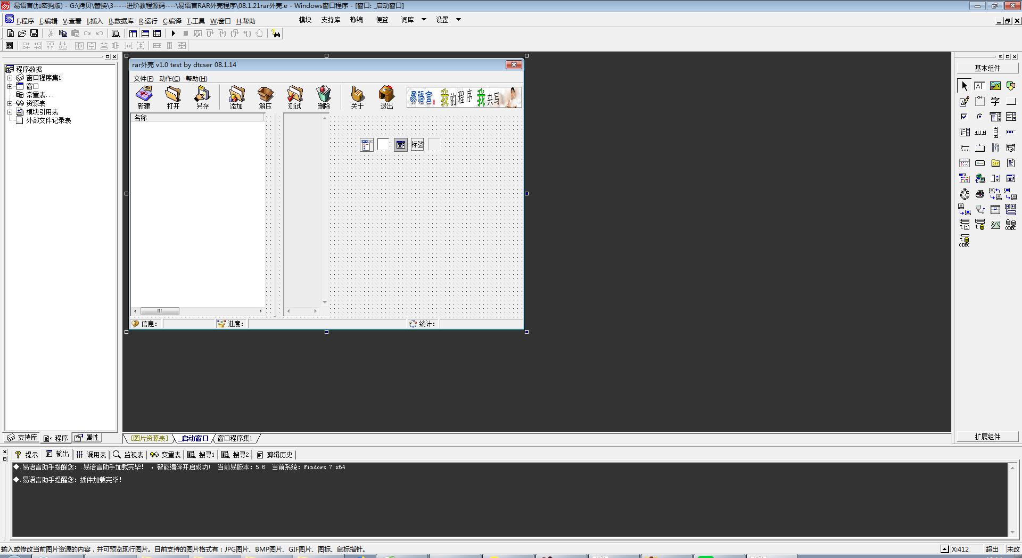Expand the 模块引用表 tree node
Image resolution: width=1022 pixels, height=558 pixels.
pyautogui.click(x=10, y=112)
